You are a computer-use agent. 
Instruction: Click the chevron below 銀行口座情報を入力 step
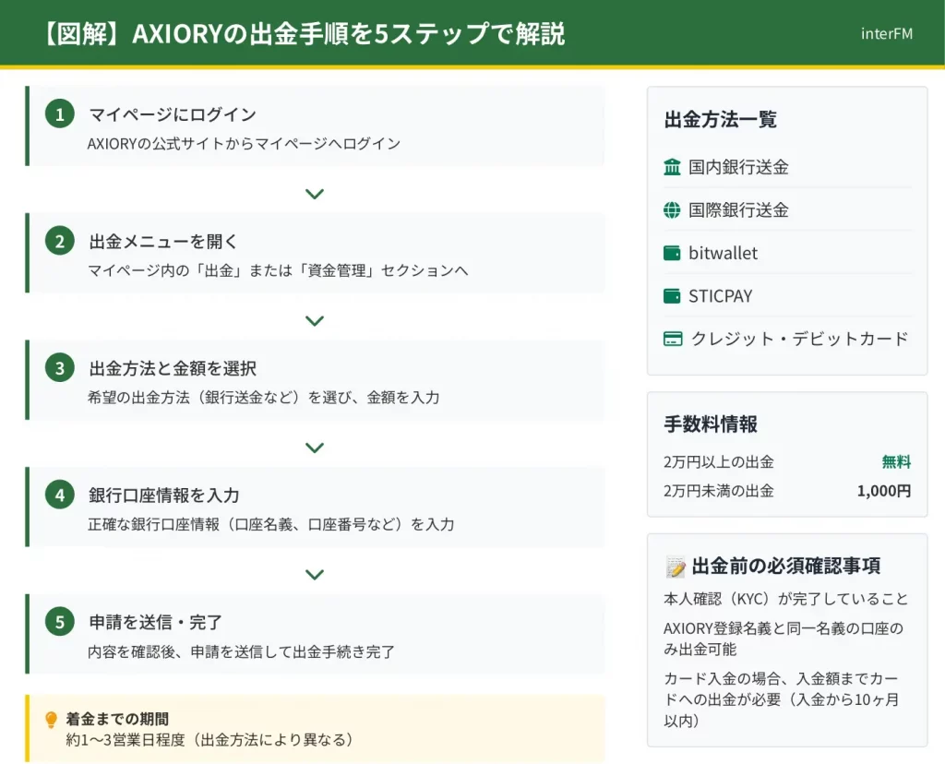click(315, 575)
